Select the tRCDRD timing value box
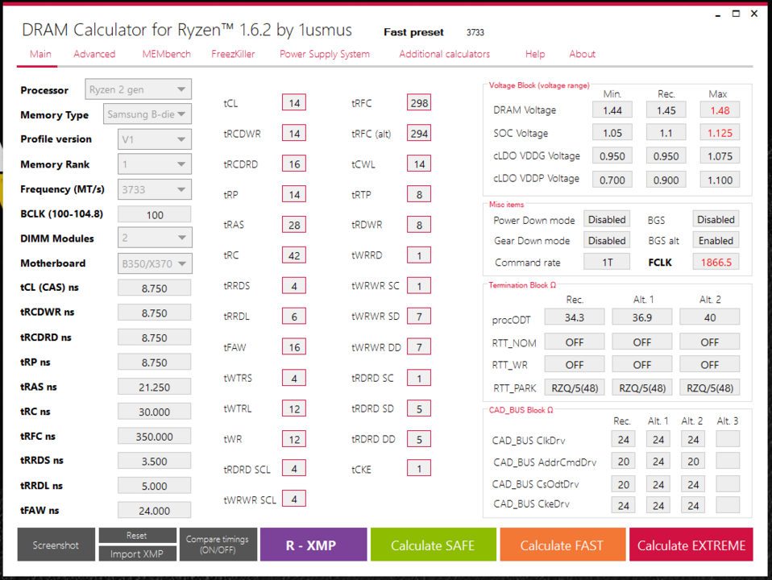Screen dimensions: 772x580 point(294,164)
